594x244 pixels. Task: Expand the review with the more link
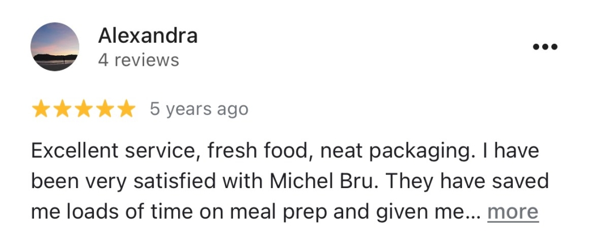[513, 212]
